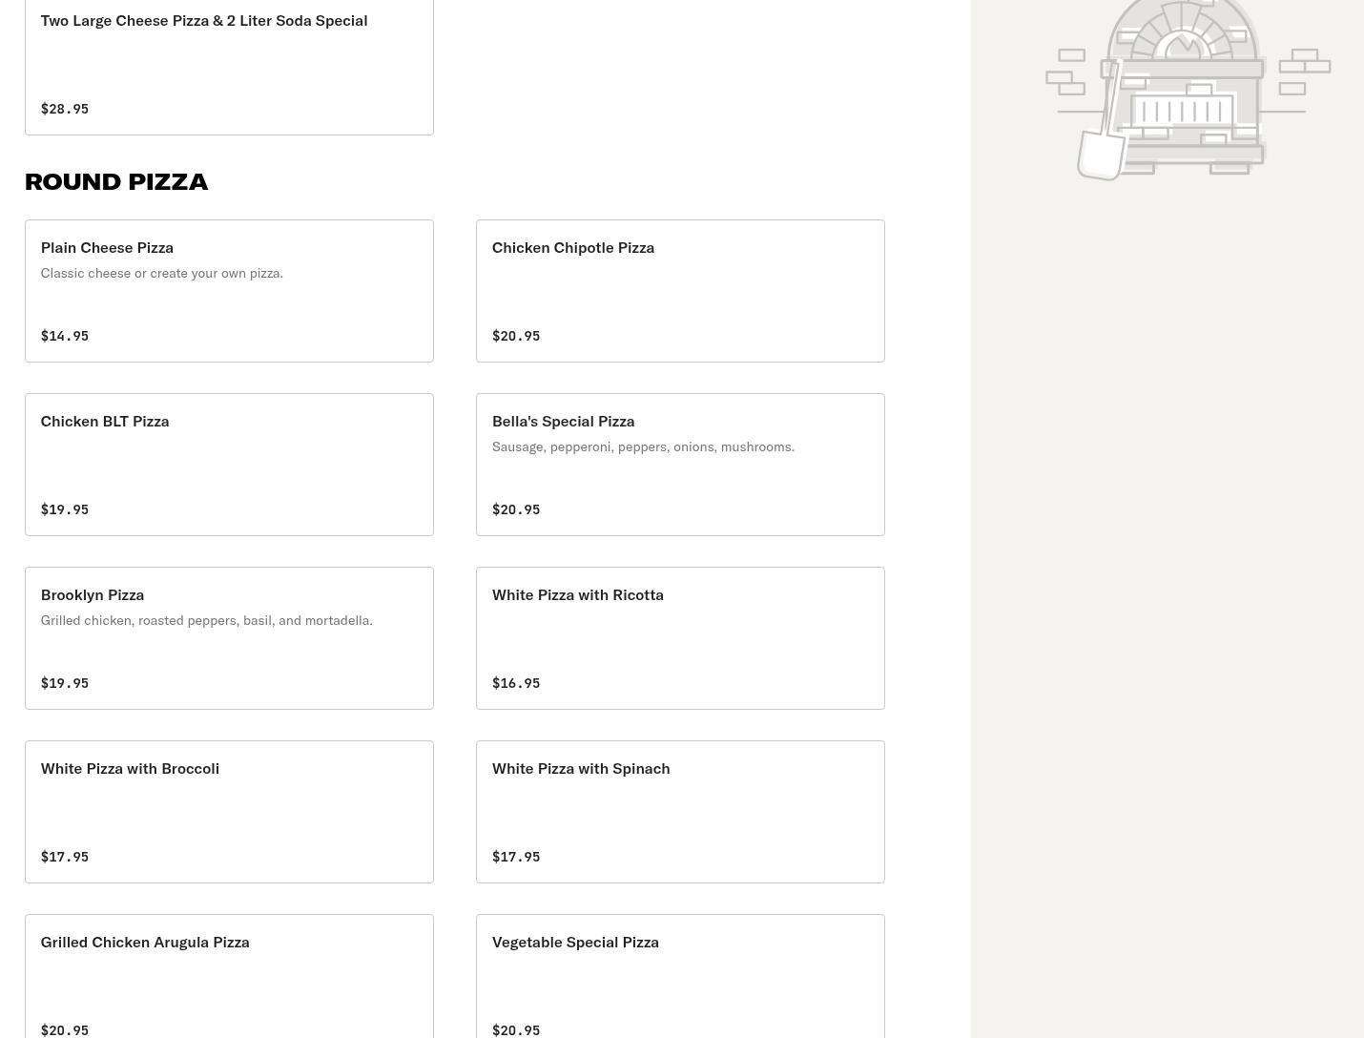Click the "Grilled chicken, roasted peppers, basil, and mortadella." text
The image size is (1364, 1038).
tap(207, 620)
